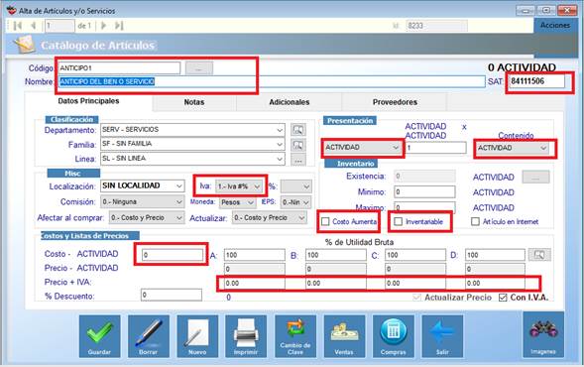Viewport: 584px width, 367px height.
Task: Click the Minimo inventory field
Action: point(424,192)
